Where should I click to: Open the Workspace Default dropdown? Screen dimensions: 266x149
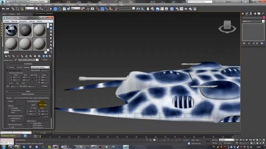39,2
